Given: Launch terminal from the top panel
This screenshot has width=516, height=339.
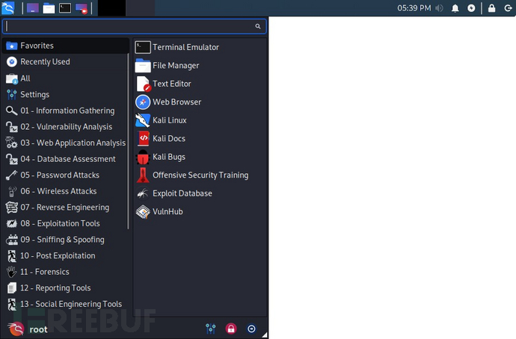Looking at the screenshot, I should point(65,8).
